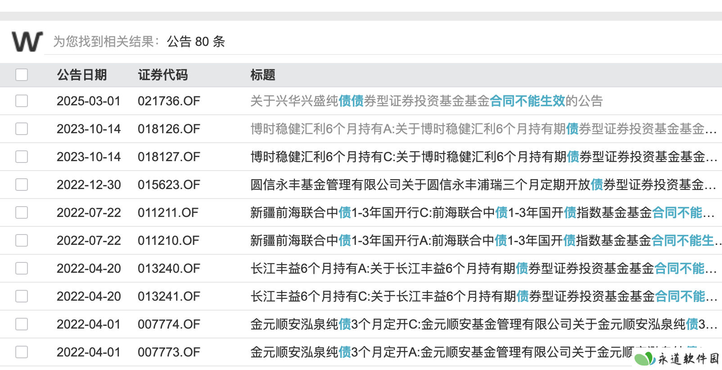
Task: Select security code 015623.OF
Action: click(x=169, y=185)
